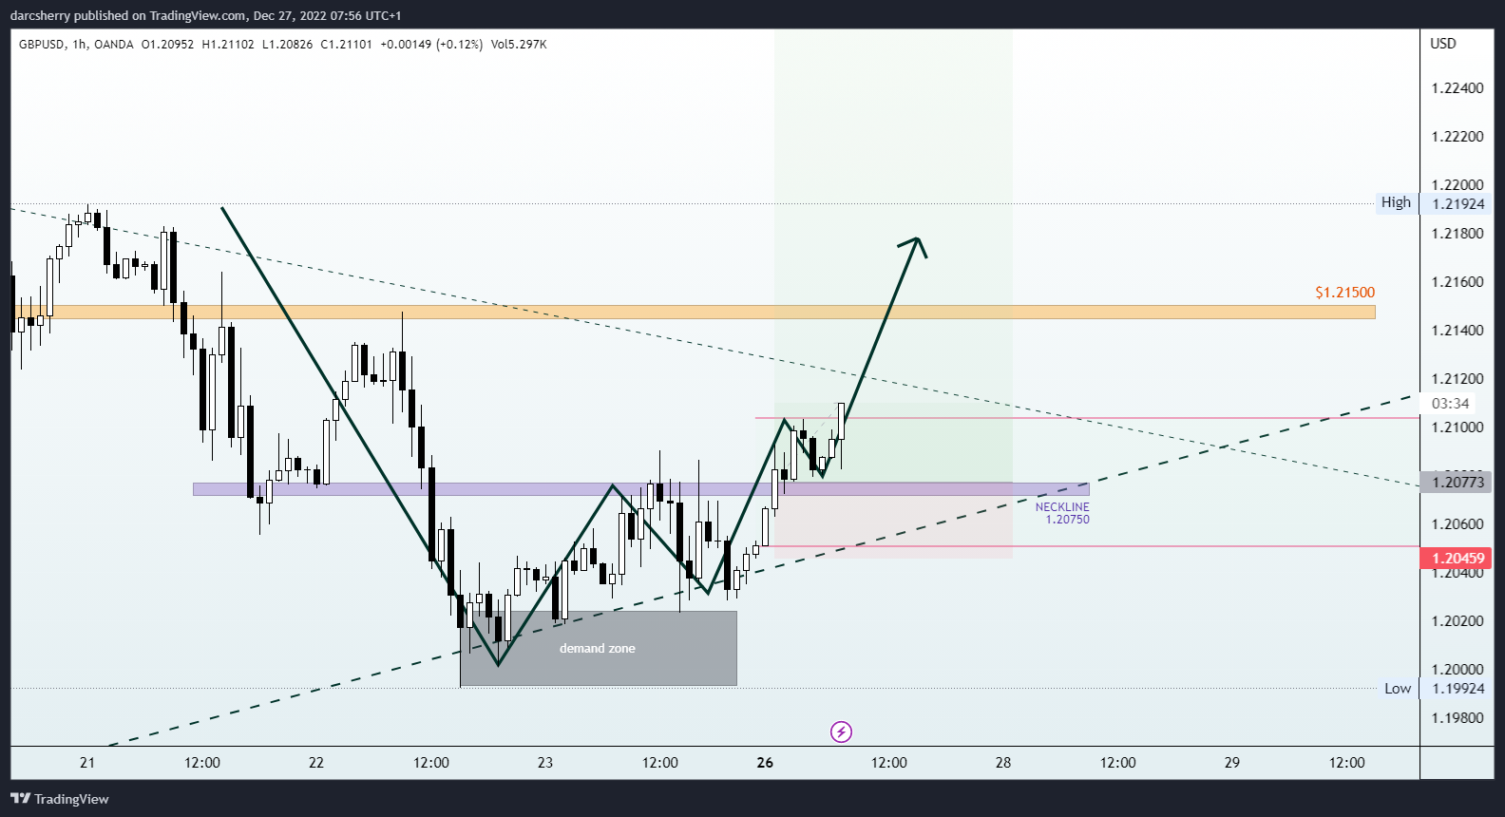This screenshot has width=1505, height=817.
Task: Click the +0.00149 (+0.12%) change readout
Action: point(431,45)
